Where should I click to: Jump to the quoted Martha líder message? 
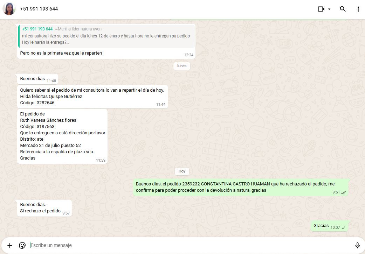[106, 36]
